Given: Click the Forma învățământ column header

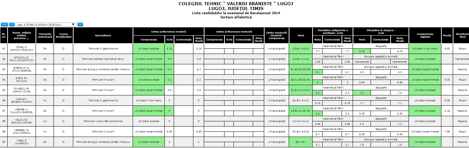Looking at the screenshot, I should 64,36.
